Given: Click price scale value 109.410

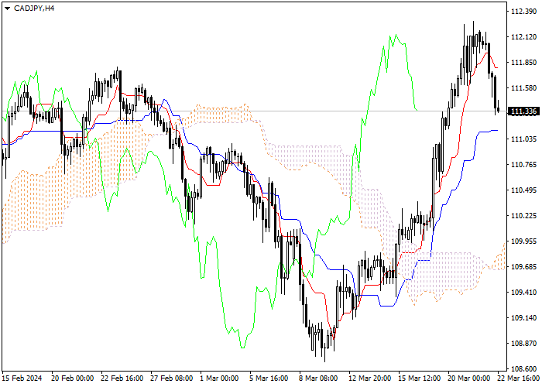Looking at the screenshot, I should click(523, 293).
